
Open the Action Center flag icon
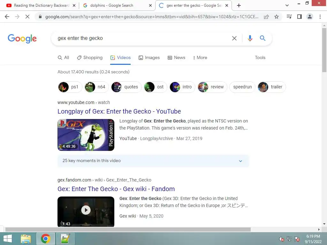297,239
